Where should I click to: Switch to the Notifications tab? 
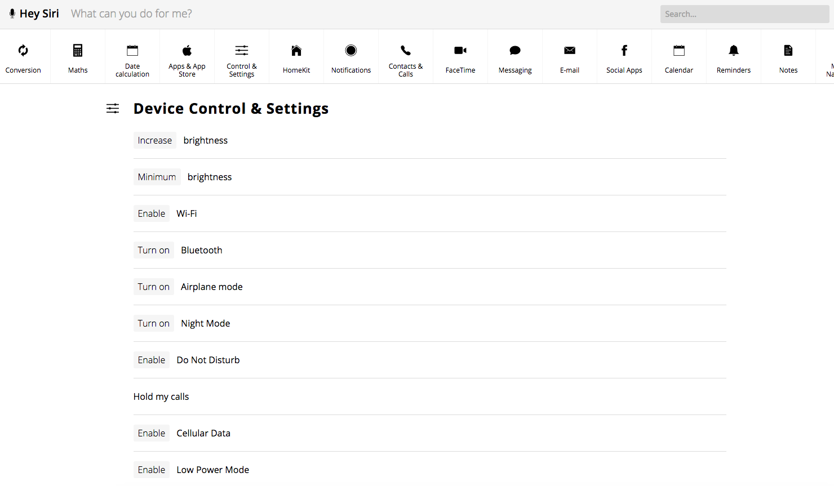click(351, 57)
